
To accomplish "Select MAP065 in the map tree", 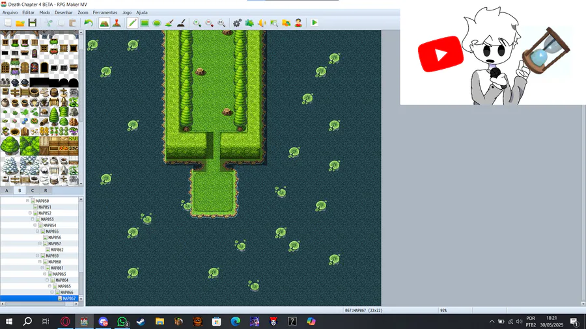I will pos(64,286).
